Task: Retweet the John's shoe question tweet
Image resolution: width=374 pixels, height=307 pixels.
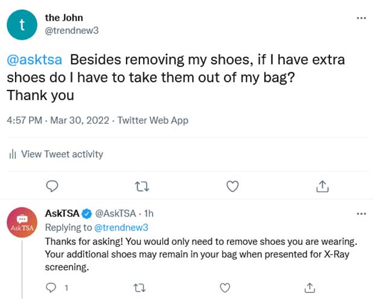Action: [x=142, y=186]
